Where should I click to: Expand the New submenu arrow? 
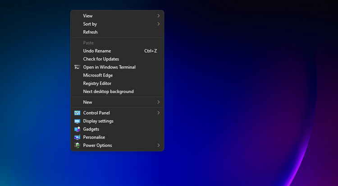coord(159,102)
